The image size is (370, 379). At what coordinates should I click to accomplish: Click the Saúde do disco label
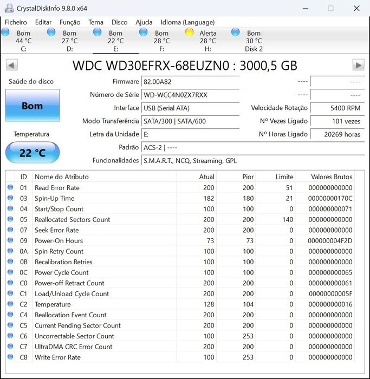[x=31, y=81]
